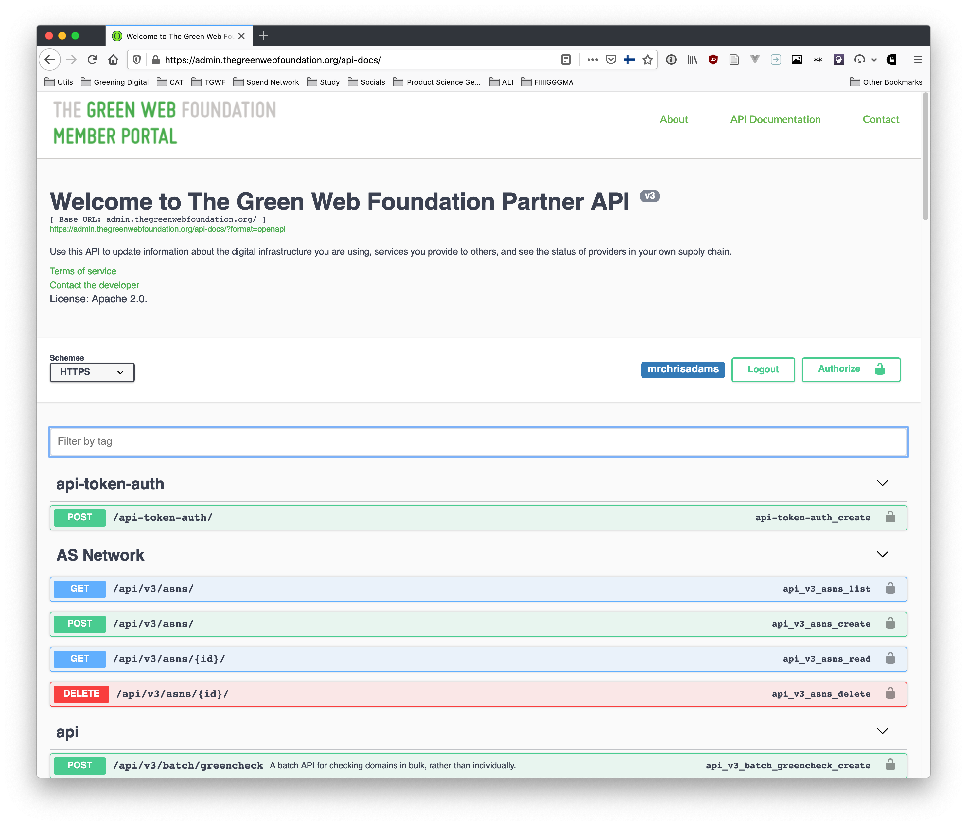Open dropdown arrow beside speedometer extension

pyautogui.click(x=874, y=60)
